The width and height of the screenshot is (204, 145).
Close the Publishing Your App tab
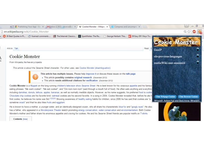tap(43, 27)
